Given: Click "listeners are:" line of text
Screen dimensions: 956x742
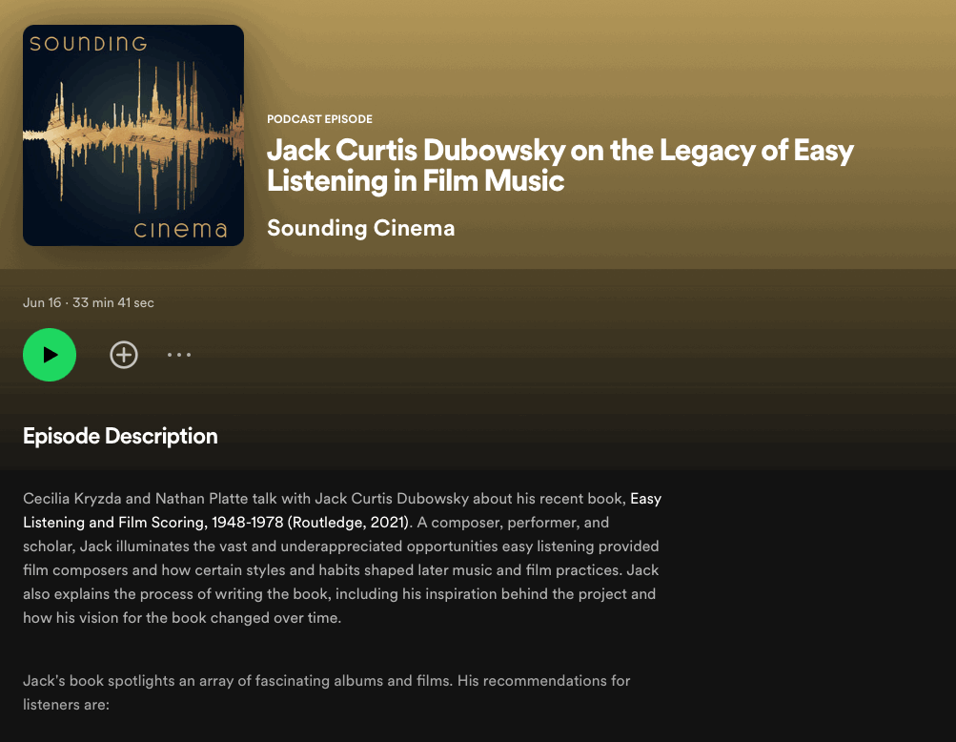Looking at the screenshot, I should (66, 705).
